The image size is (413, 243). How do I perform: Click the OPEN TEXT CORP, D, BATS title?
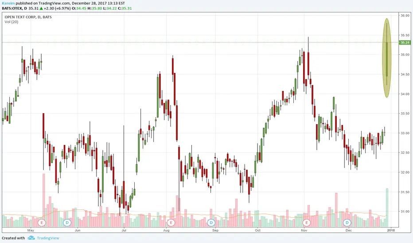tap(28, 17)
